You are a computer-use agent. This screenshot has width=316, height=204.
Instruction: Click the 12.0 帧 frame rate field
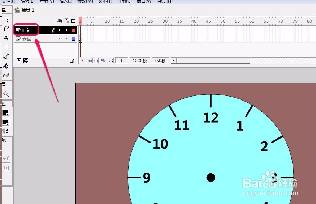pos(140,60)
